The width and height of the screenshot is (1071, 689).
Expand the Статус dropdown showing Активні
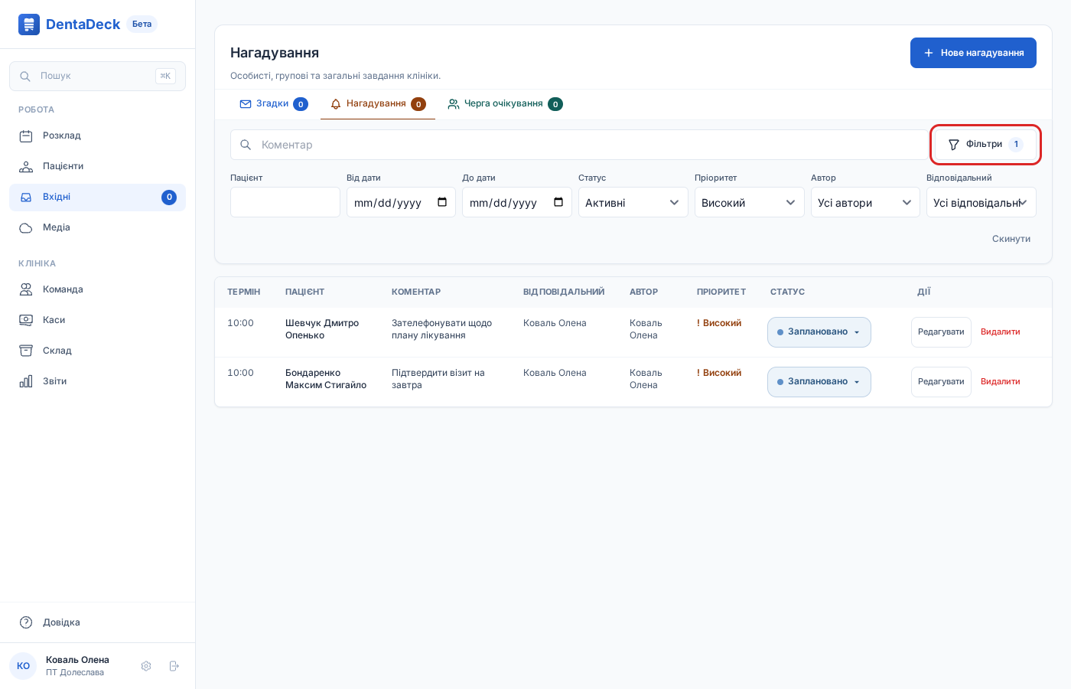click(x=633, y=203)
